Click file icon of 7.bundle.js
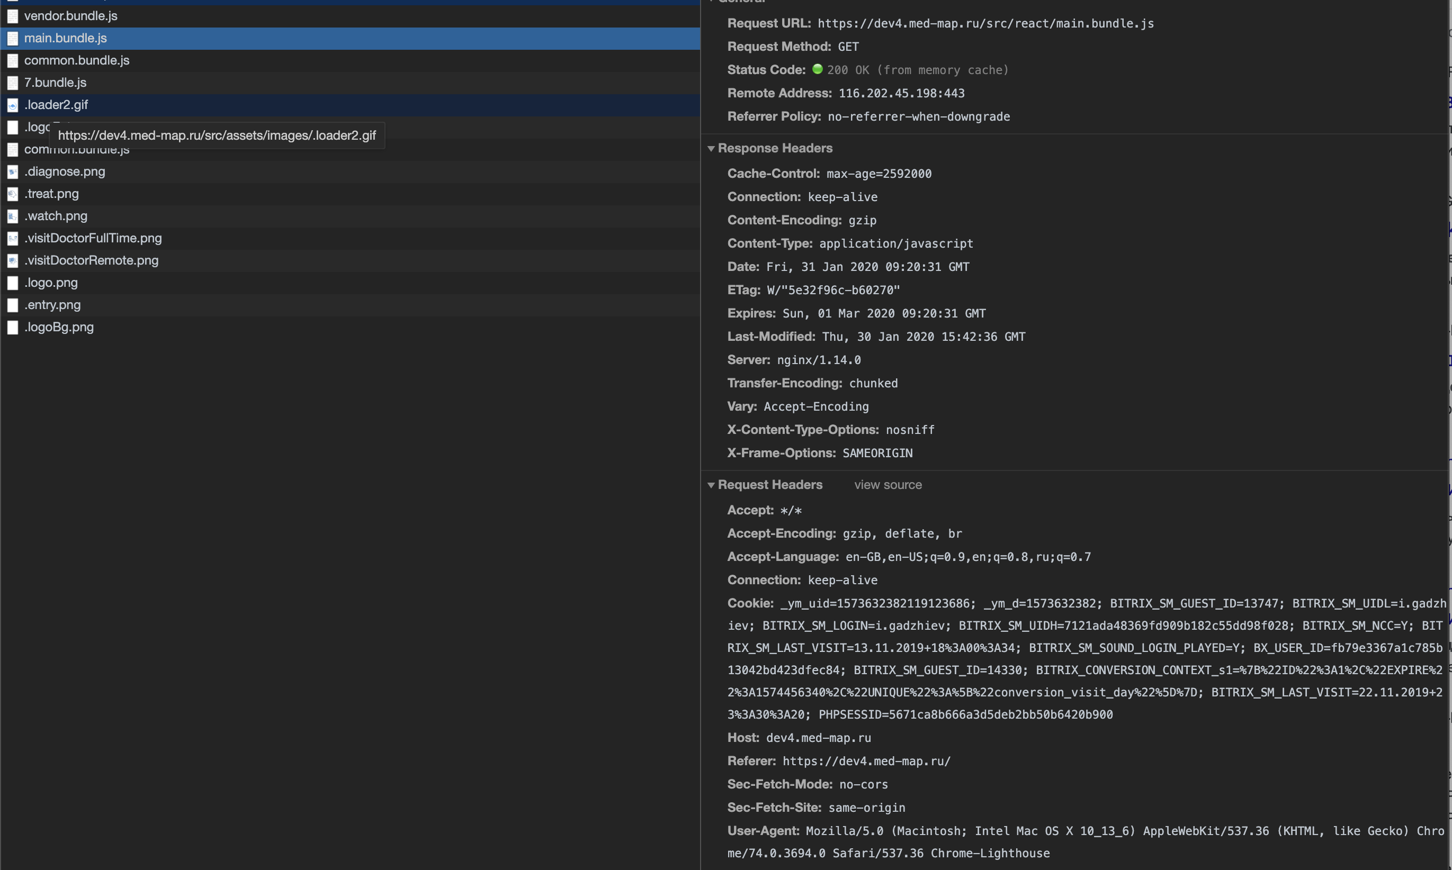Screen dimensions: 1452x870 point(12,83)
